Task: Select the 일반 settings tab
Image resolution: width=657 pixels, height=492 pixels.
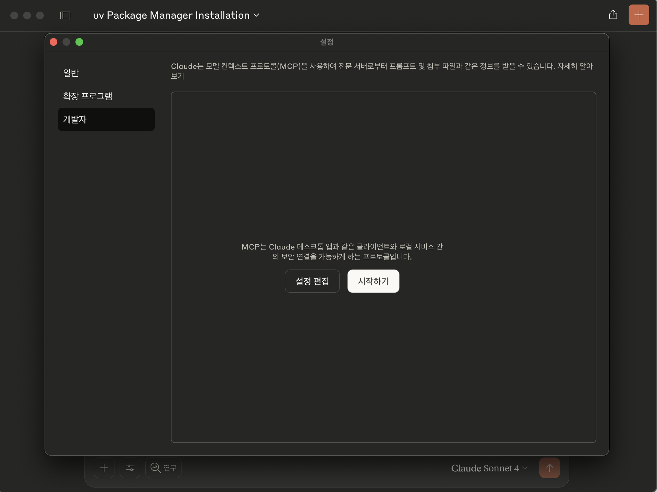Action: (x=71, y=73)
